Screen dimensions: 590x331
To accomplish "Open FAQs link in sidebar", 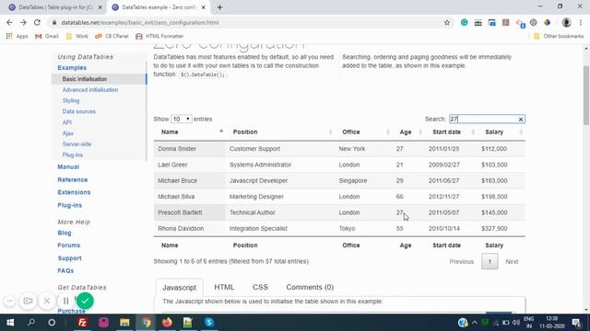I will pos(65,270).
